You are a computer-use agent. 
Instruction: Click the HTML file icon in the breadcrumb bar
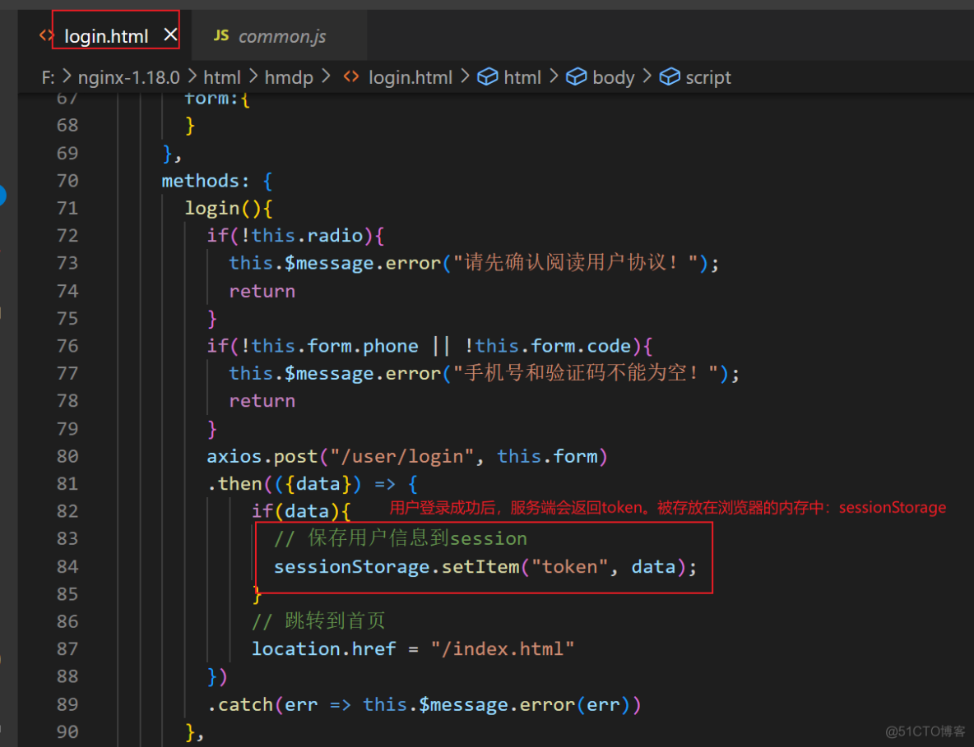(350, 76)
